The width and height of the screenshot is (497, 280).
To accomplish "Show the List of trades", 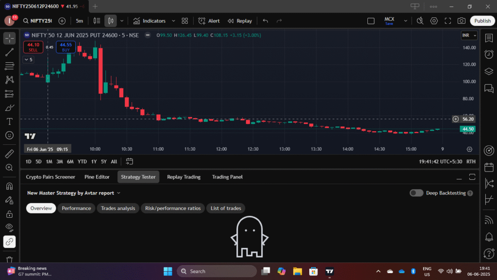I will click(x=226, y=208).
